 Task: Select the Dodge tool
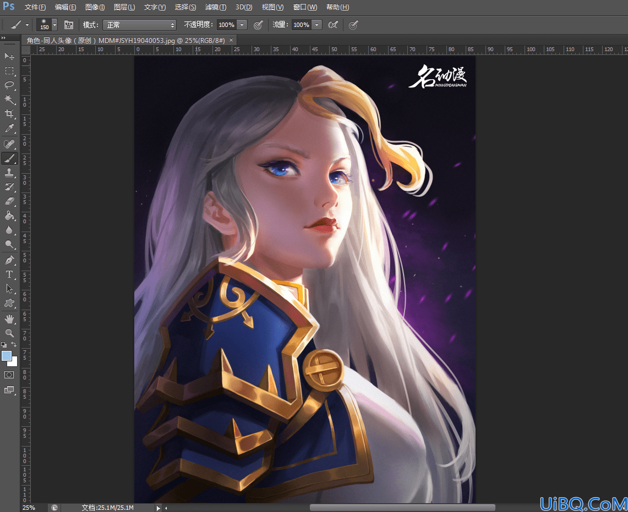tap(9, 245)
